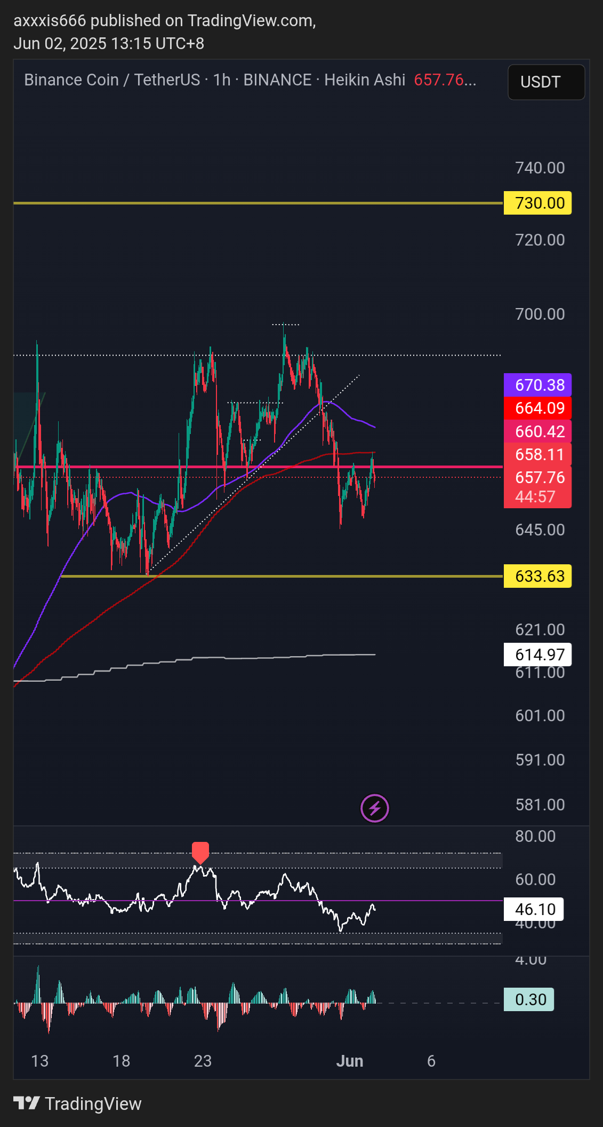Click the axxxis666 published header text
Image resolution: width=603 pixels, height=1127 pixels.
(164, 20)
